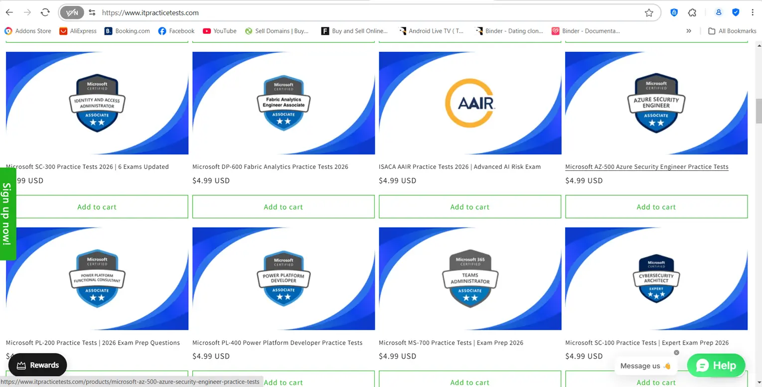Open ISACA AAIR Practice Tests product link
Screen dimensions: 762x387
(459, 167)
